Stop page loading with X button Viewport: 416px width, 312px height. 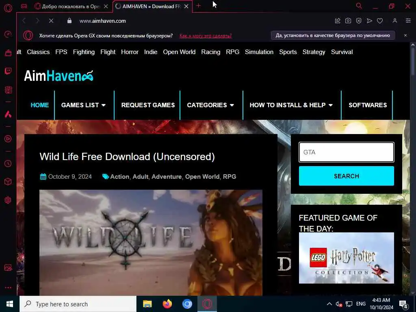[x=51, y=21]
